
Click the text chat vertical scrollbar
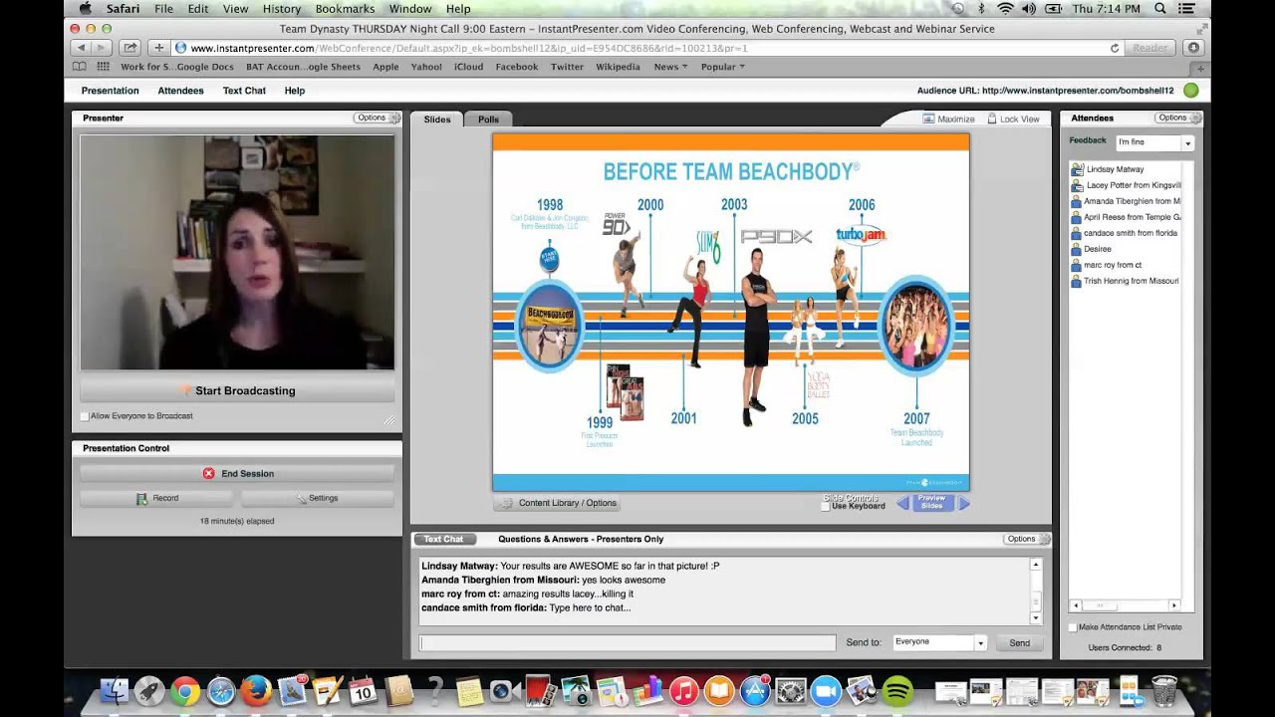point(1036,592)
